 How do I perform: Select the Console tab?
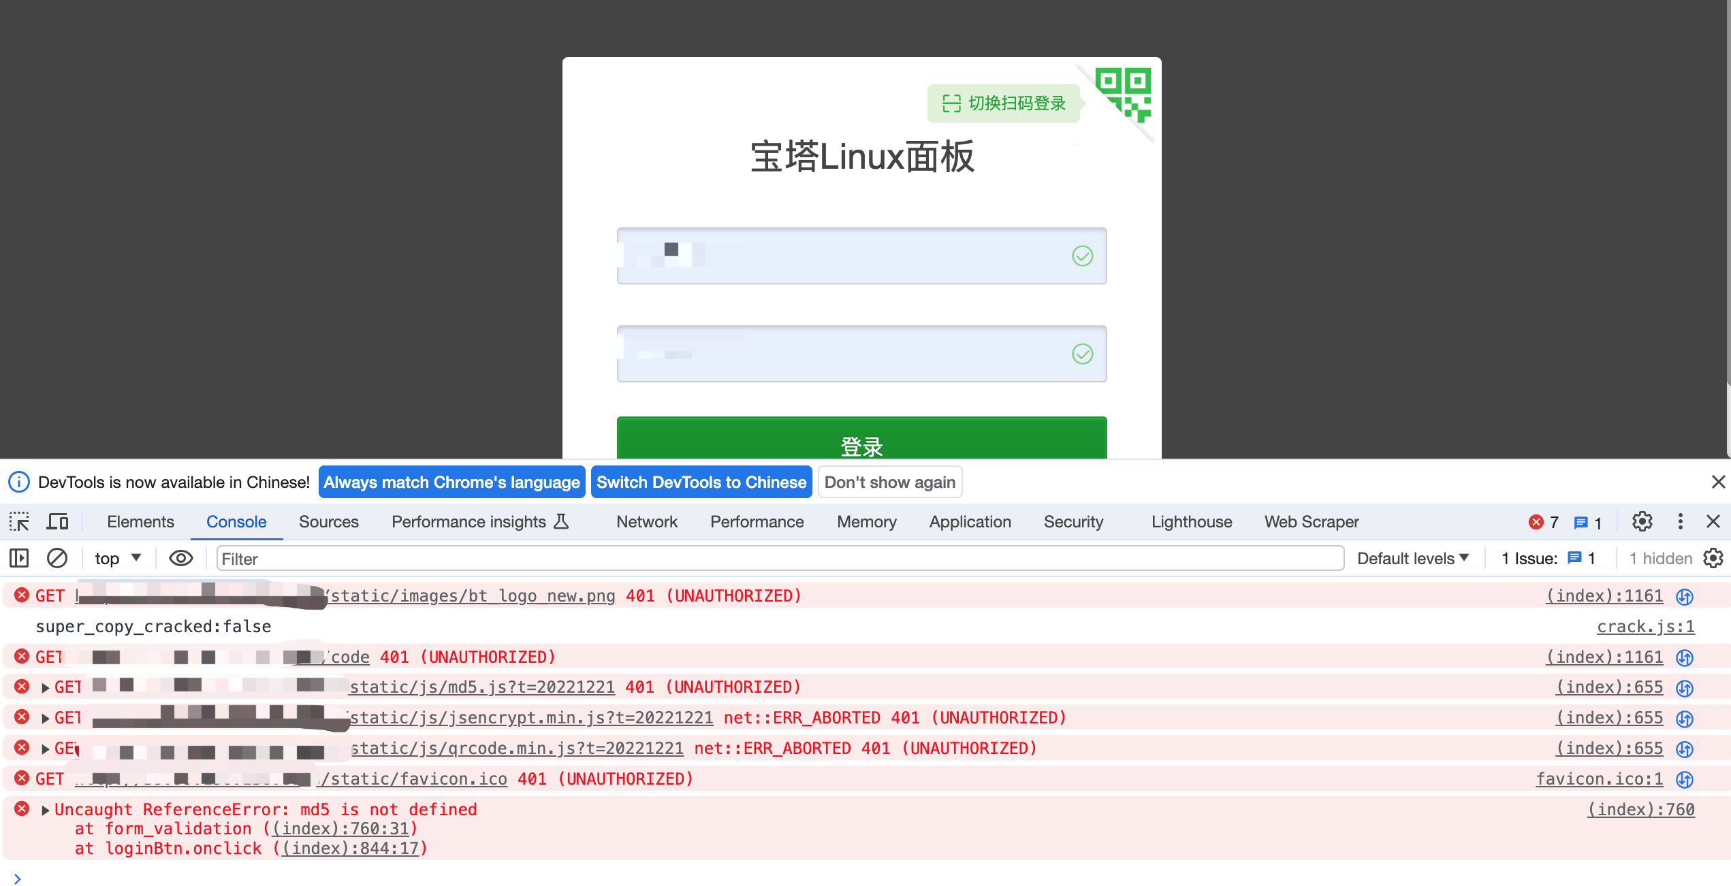[236, 522]
